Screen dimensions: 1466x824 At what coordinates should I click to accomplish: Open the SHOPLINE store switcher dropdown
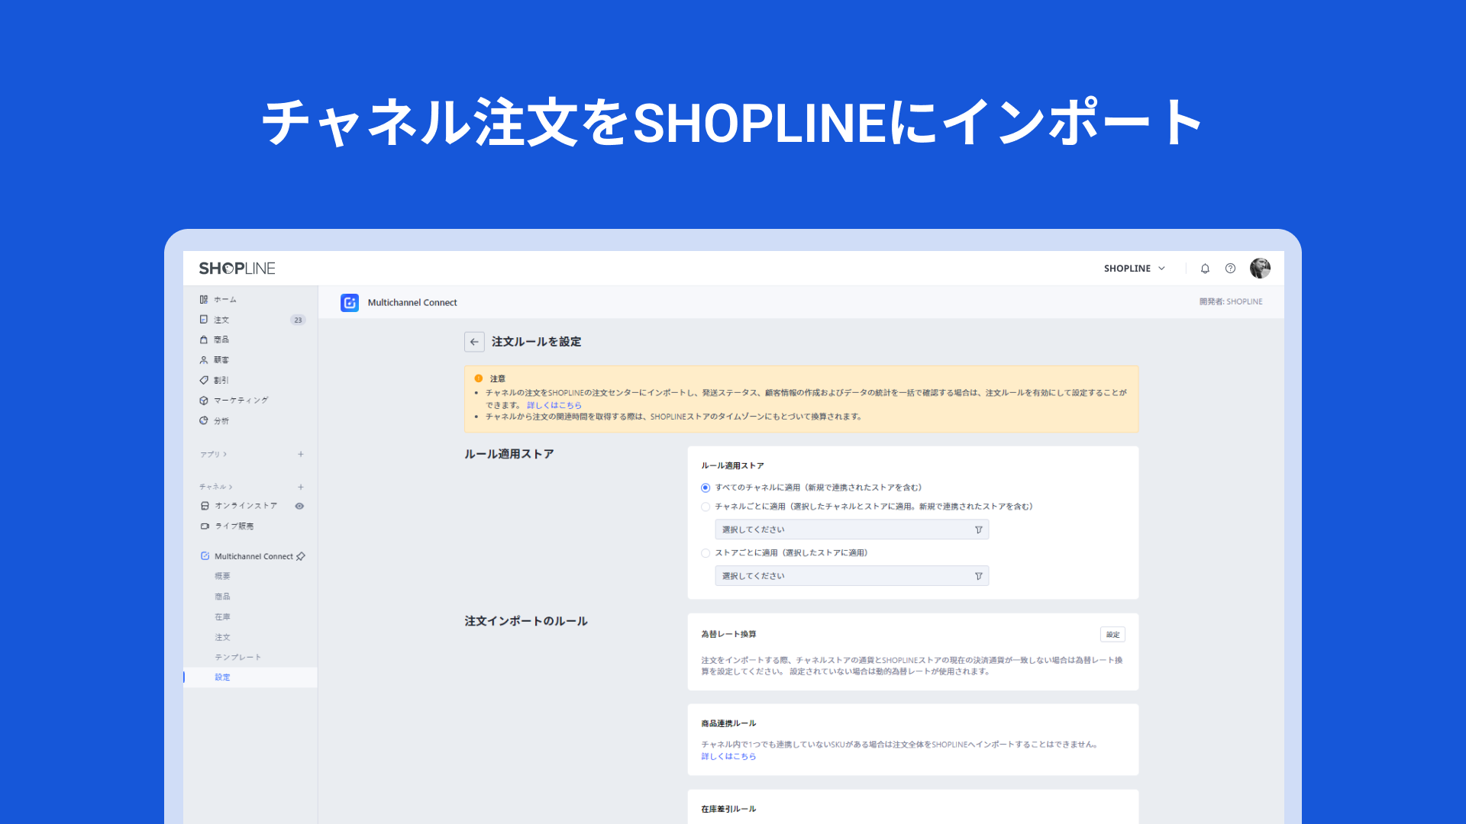[1135, 269]
